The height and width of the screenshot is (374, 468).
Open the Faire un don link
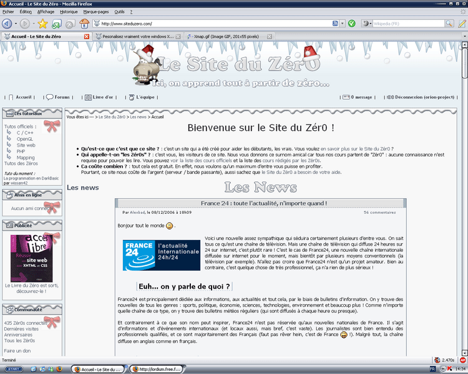17,351
